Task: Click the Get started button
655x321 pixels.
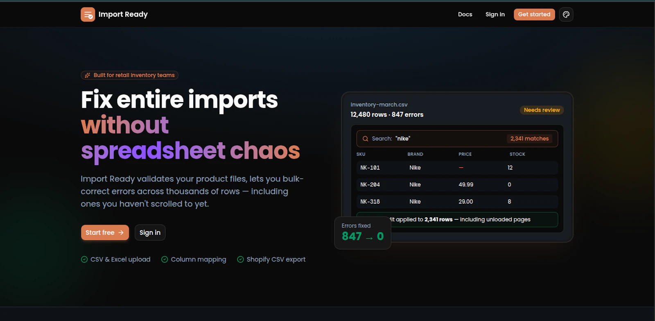Action: [x=534, y=14]
